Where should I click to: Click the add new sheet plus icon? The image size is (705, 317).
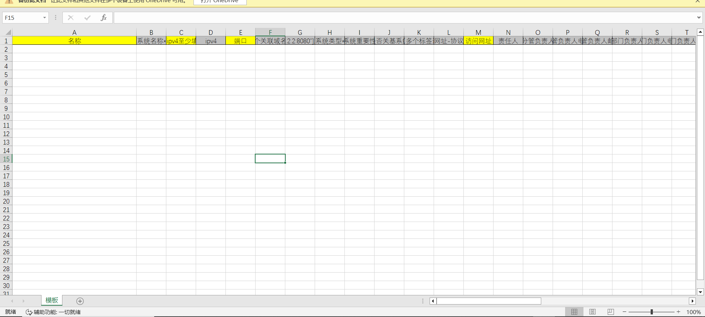[80, 301]
